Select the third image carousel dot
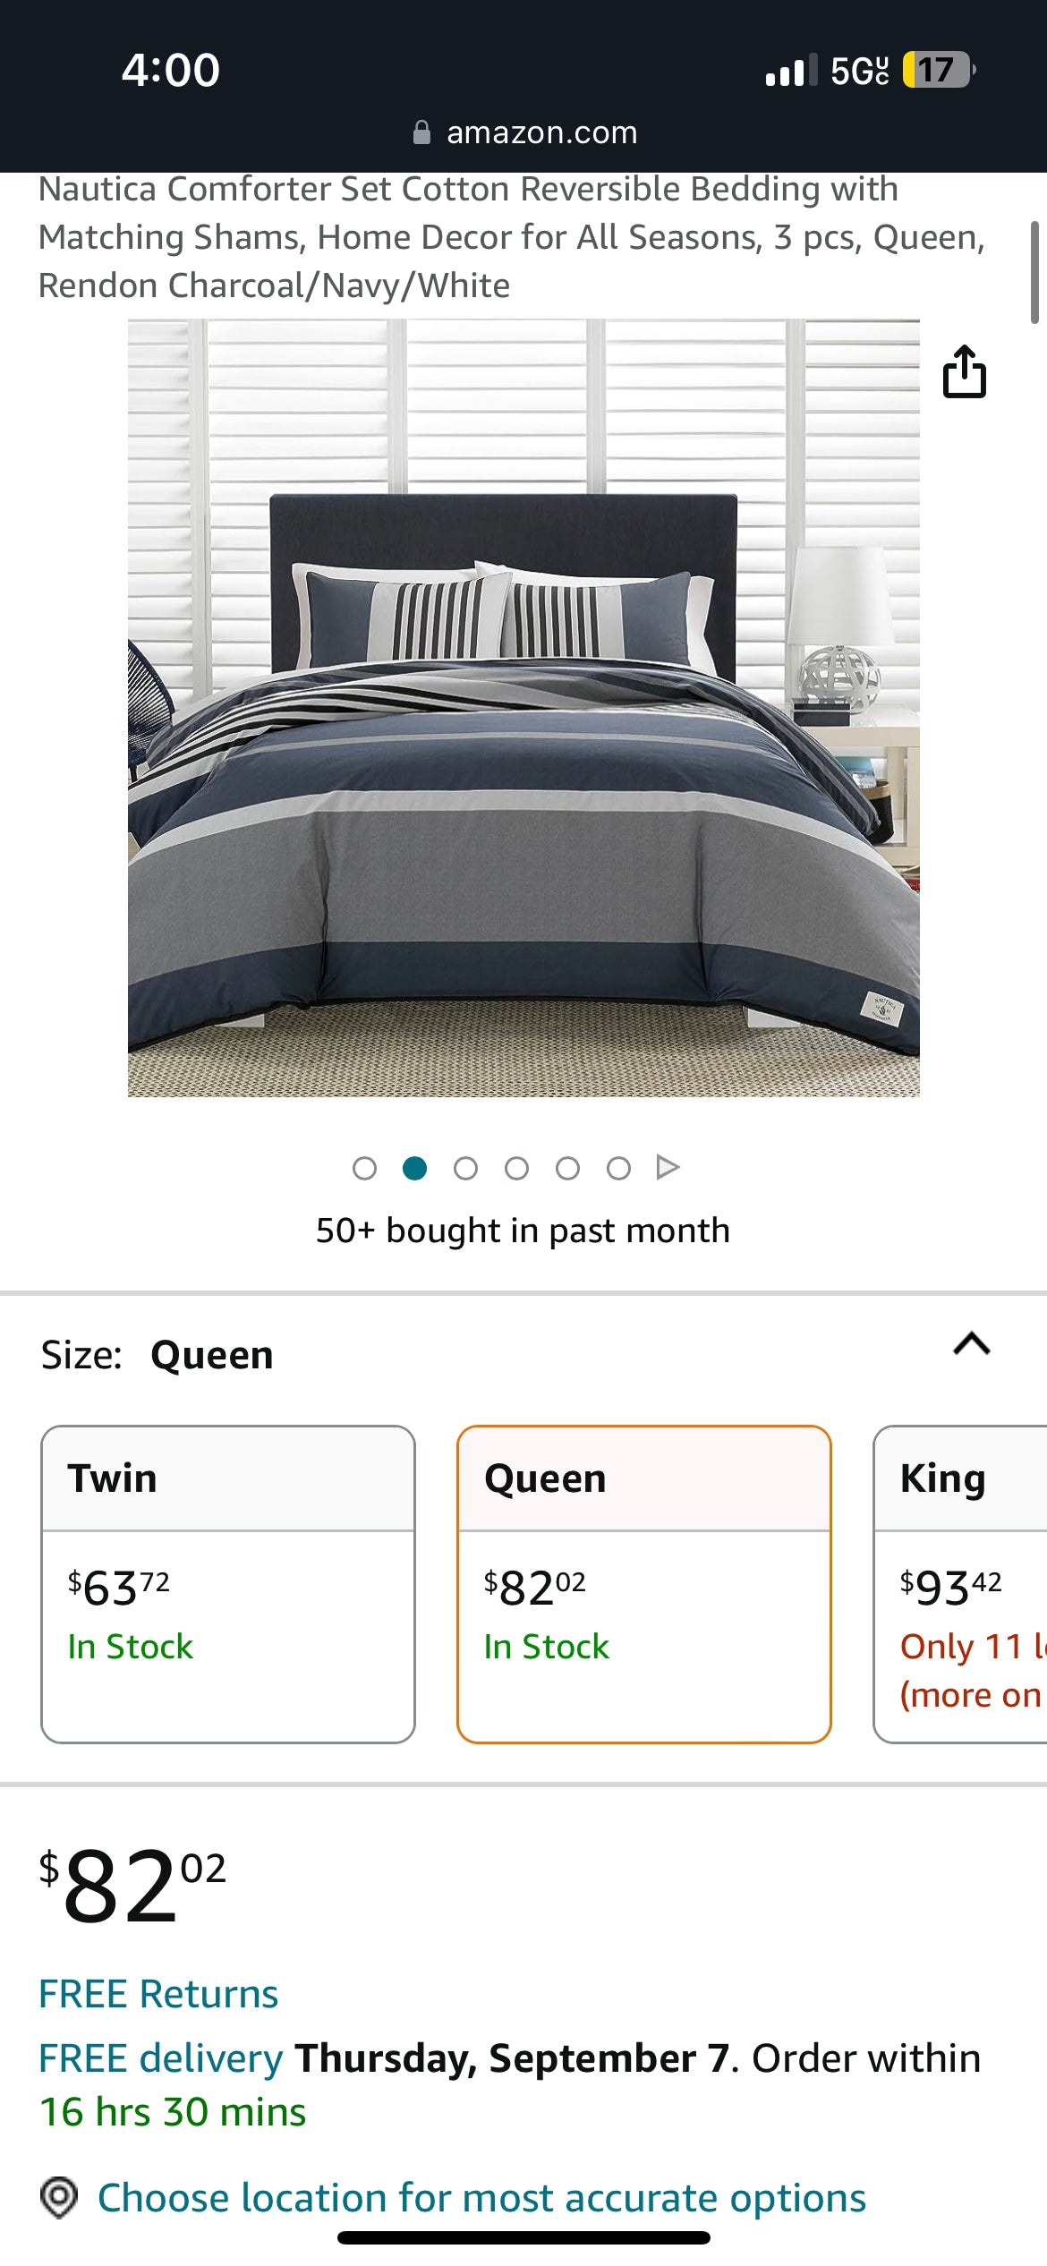Screen dimensions: 1047x2266 pyautogui.click(x=465, y=1168)
